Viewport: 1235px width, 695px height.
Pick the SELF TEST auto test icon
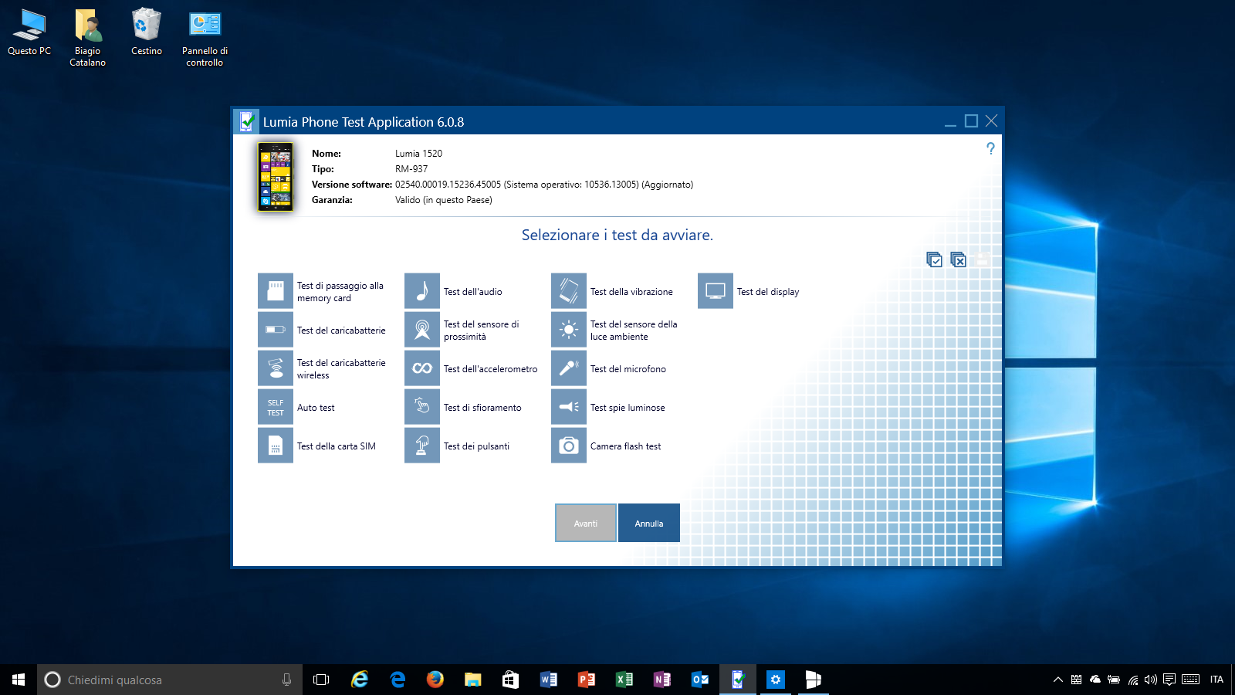coord(276,407)
